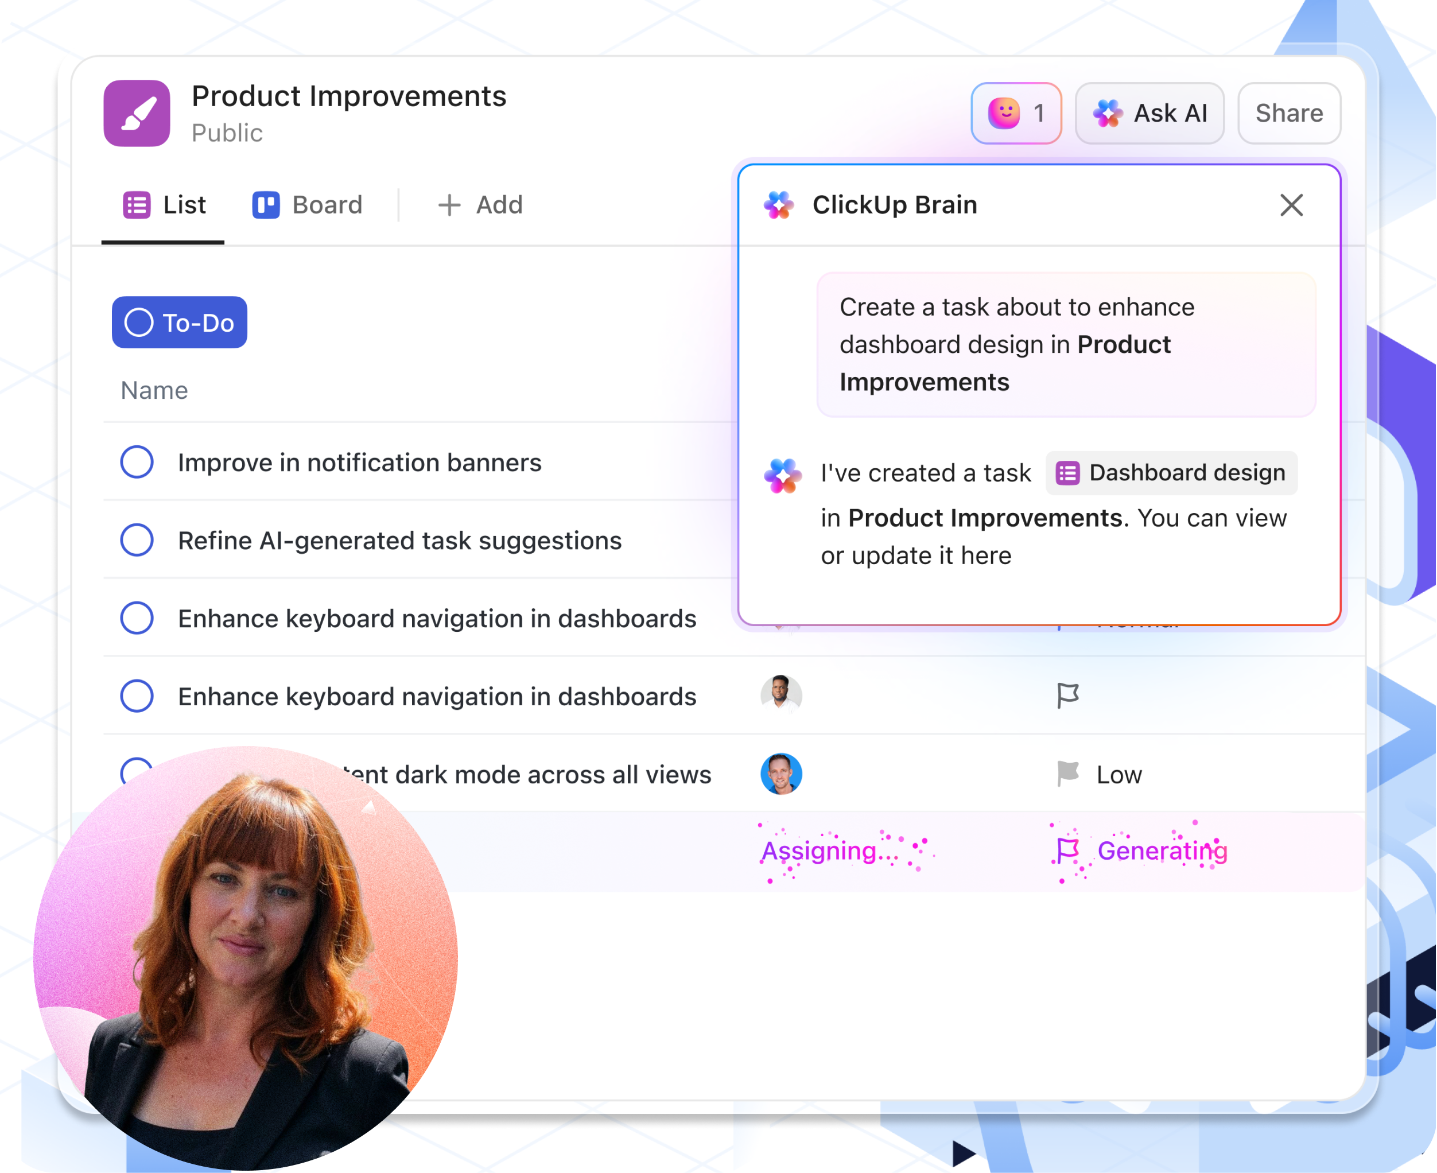Image resolution: width=1437 pixels, height=1173 pixels.
Task: Add a new view with Add
Action: [480, 205]
